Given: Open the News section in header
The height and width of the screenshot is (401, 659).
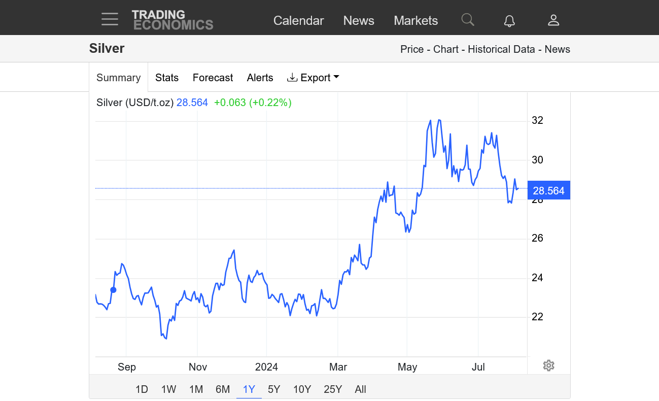Looking at the screenshot, I should point(359,21).
